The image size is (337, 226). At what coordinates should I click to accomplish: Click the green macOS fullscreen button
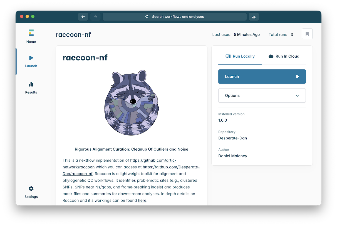(33, 16)
